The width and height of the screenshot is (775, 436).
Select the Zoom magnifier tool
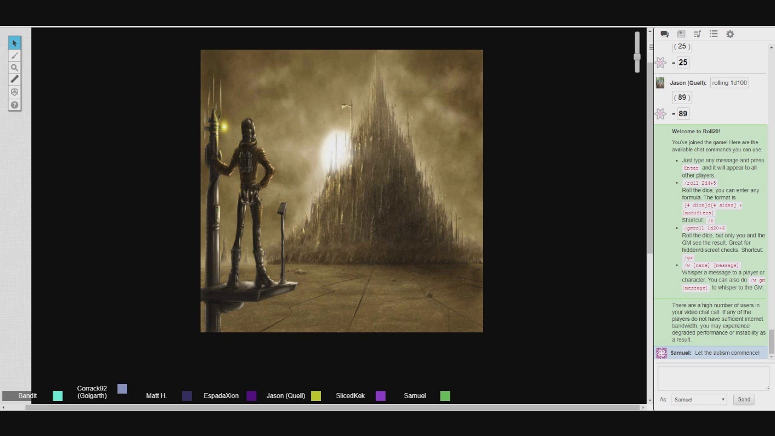point(15,67)
